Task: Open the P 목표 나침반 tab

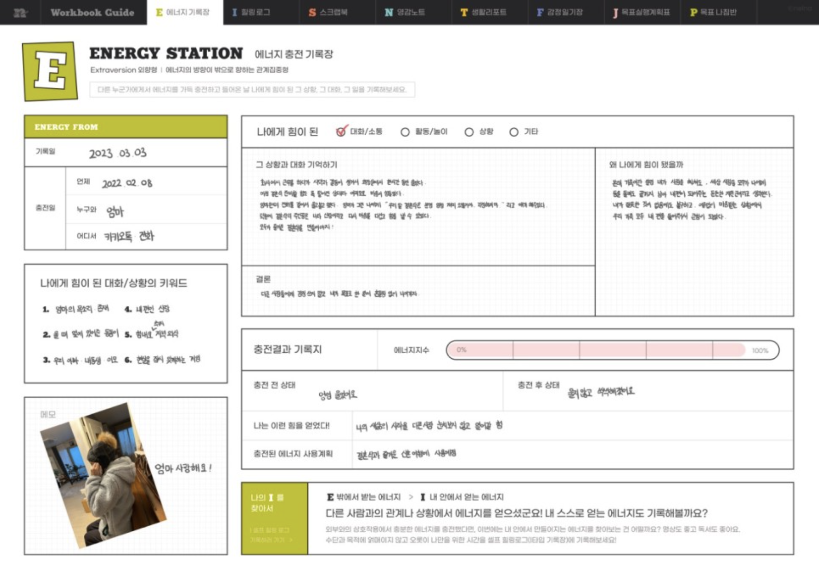Action: pos(719,12)
